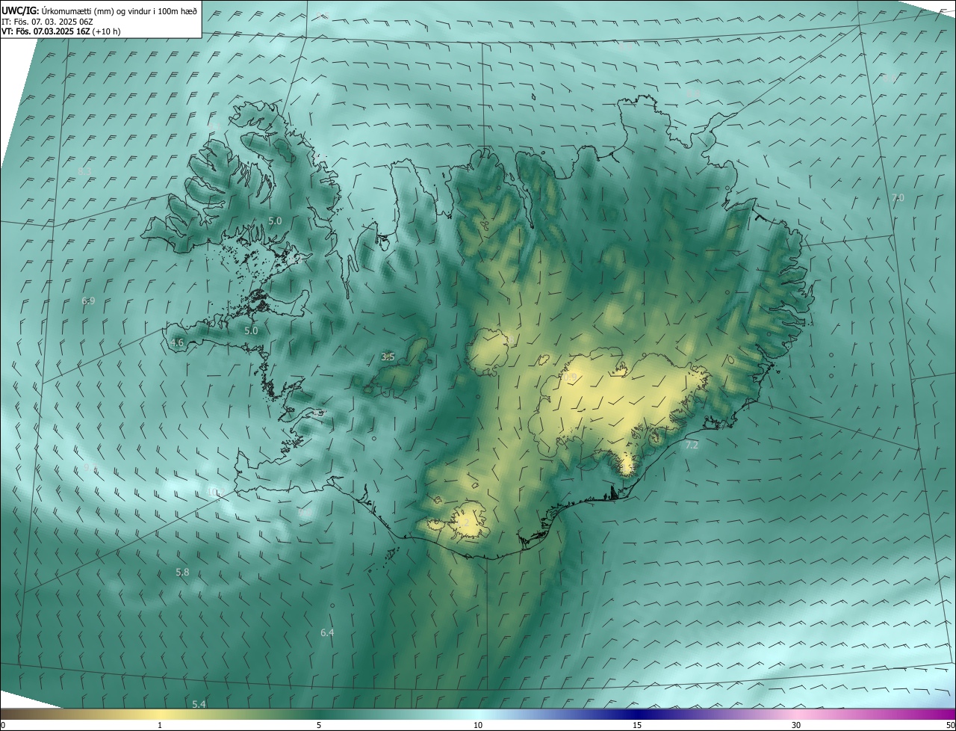This screenshot has height=731, width=956.
Task: Click the '1' label on the color scale
Action: (x=160, y=725)
